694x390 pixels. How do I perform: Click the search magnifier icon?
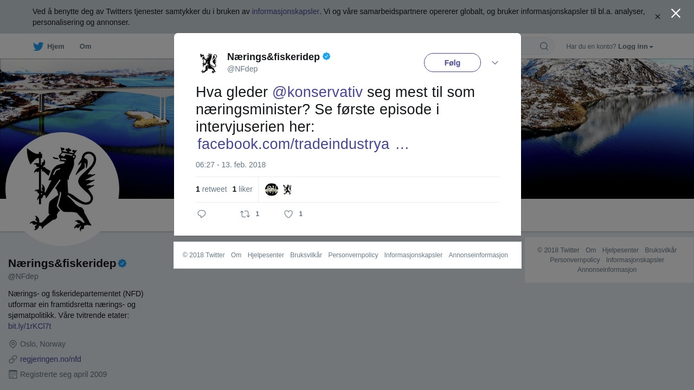544,46
